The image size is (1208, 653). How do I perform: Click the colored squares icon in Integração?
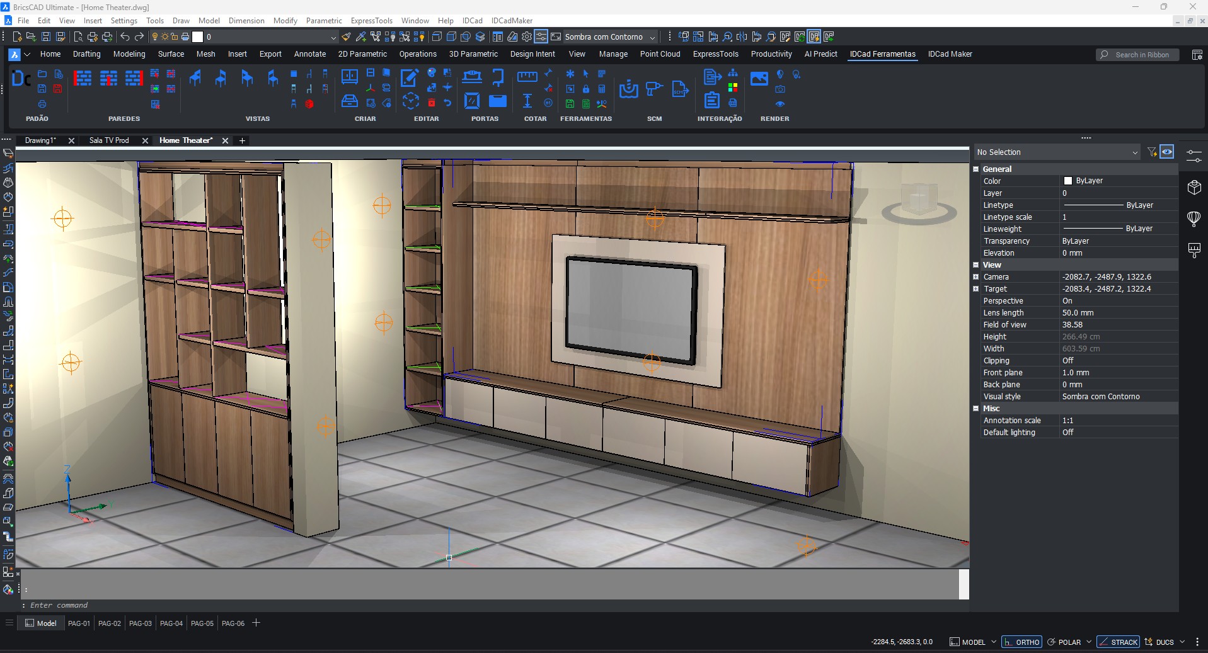point(733,88)
